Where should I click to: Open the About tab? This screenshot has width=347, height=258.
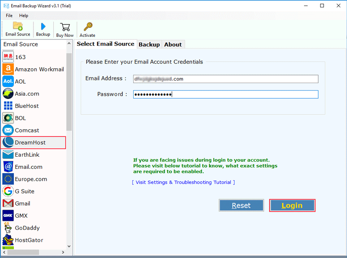(x=173, y=45)
